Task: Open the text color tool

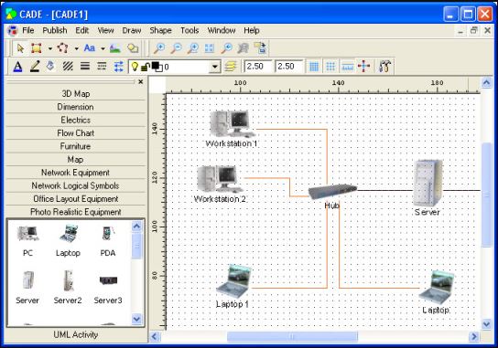Action: coord(17,67)
